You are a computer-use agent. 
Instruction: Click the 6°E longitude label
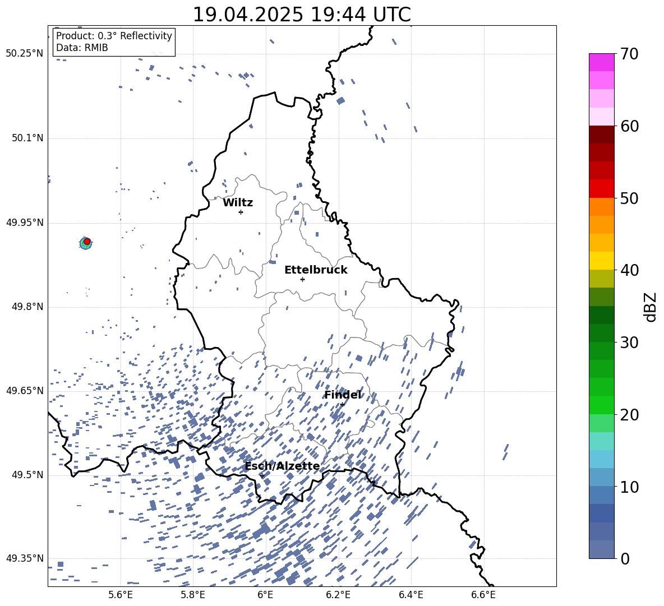tap(265, 595)
